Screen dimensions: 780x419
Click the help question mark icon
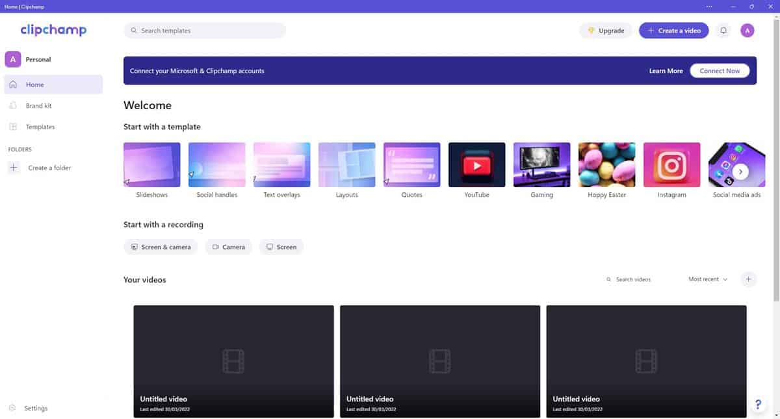(758, 404)
